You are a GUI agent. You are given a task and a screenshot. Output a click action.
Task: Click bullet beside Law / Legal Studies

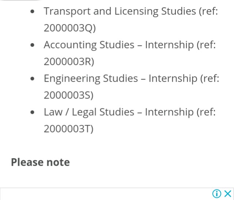(34, 112)
